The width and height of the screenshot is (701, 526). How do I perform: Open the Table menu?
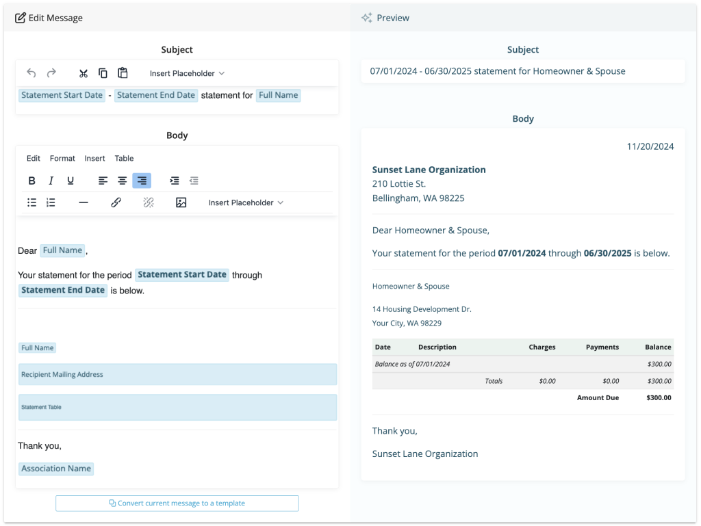click(x=124, y=158)
